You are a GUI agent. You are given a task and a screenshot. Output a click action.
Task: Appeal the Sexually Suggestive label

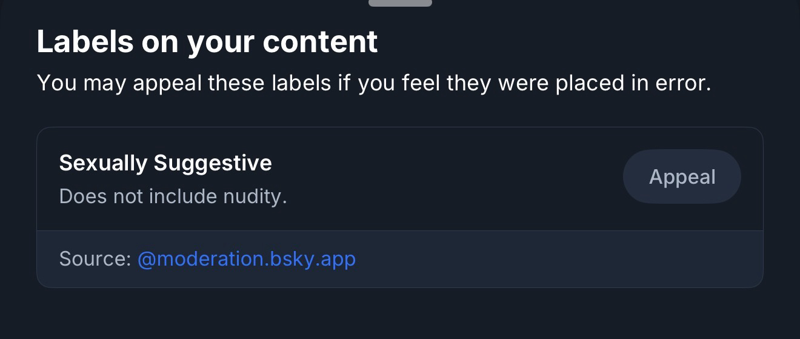(x=682, y=176)
